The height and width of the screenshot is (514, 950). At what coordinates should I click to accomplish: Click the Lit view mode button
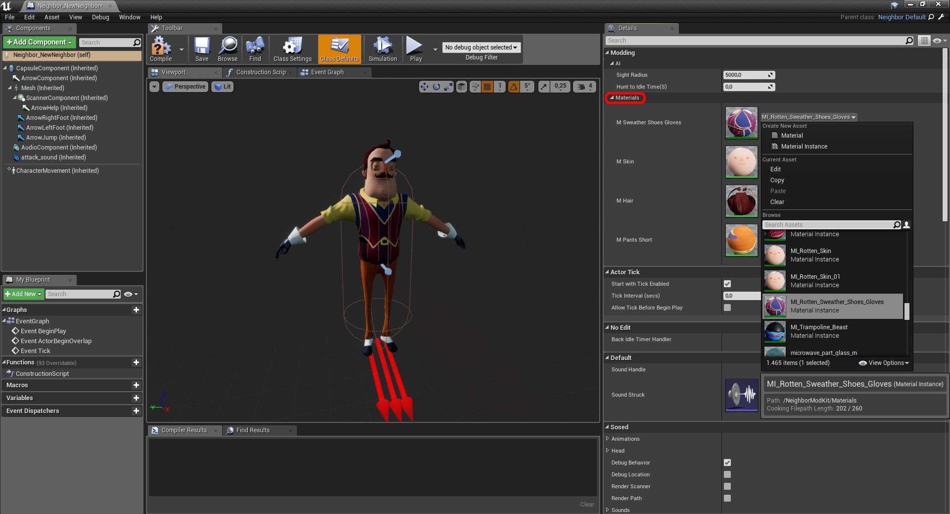pyautogui.click(x=223, y=87)
